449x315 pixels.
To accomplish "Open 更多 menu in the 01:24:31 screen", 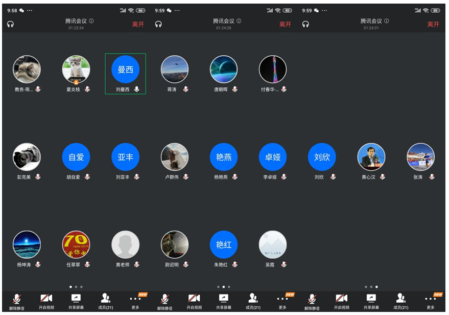I will (431, 301).
